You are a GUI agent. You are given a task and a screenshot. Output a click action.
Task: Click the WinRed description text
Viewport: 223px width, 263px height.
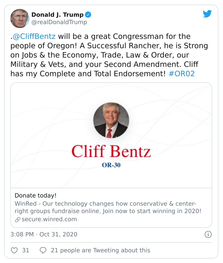(108, 207)
